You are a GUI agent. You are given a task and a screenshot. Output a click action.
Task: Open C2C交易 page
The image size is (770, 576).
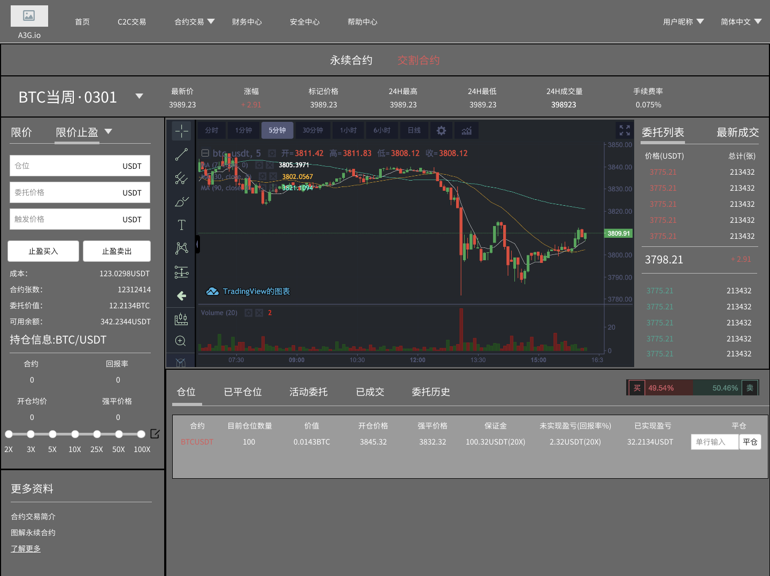tap(132, 22)
